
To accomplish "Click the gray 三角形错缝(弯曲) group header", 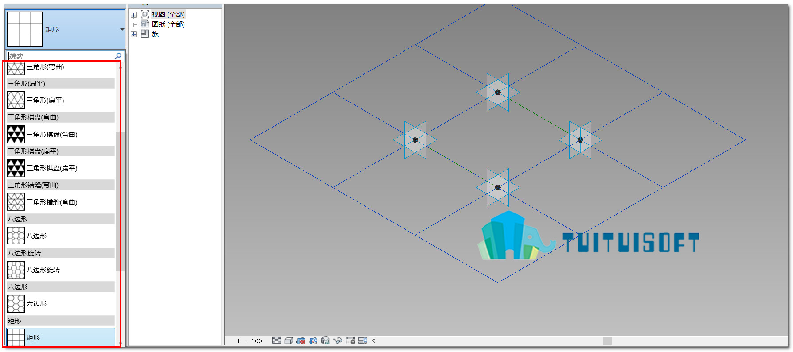I will 61,185.
